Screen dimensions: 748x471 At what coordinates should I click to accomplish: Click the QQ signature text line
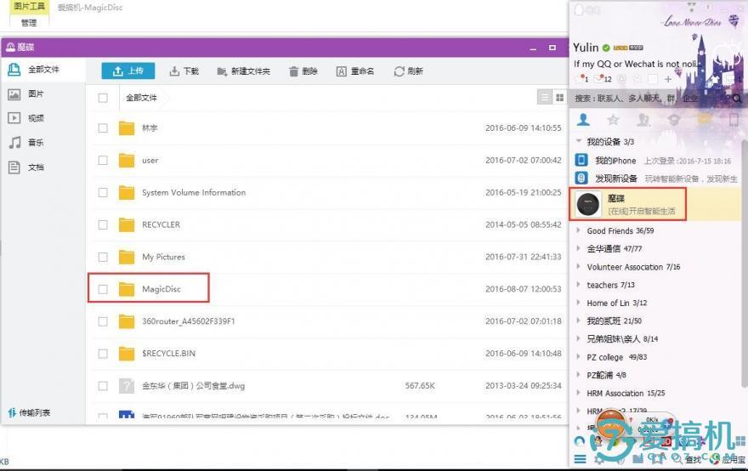coord(637,64)
